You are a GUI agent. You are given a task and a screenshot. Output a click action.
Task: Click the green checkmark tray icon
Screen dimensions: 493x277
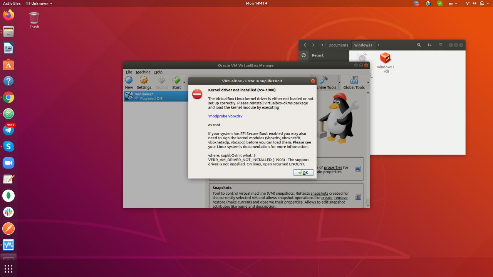[440, 3]
